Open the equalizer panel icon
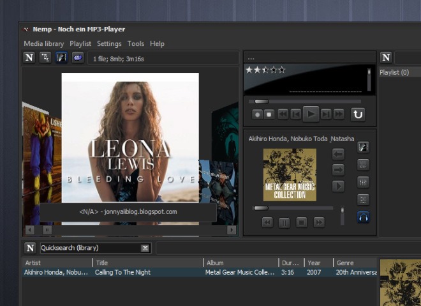The width and height of the screenshot is (421, 306). coord(363,182)
